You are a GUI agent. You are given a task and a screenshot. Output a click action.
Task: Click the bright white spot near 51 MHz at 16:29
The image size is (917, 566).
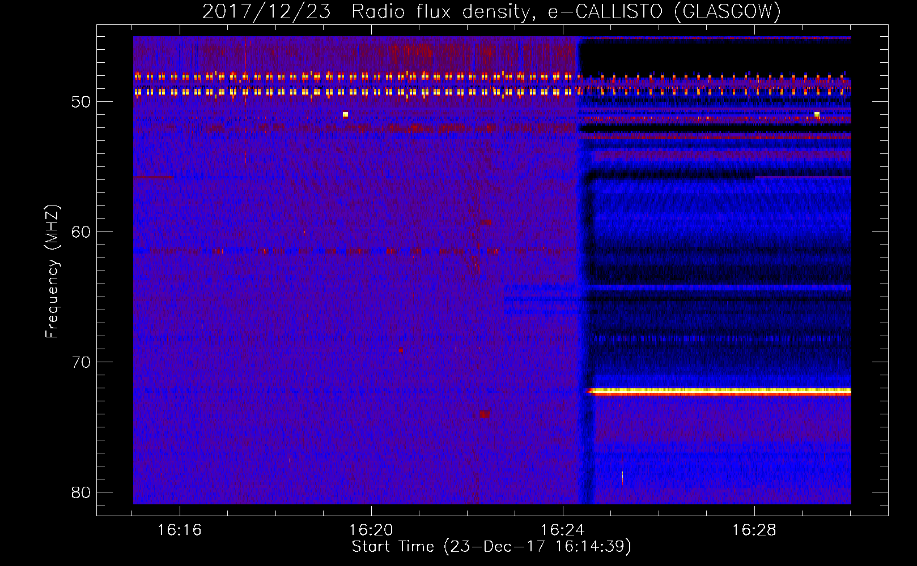point(817,114)
